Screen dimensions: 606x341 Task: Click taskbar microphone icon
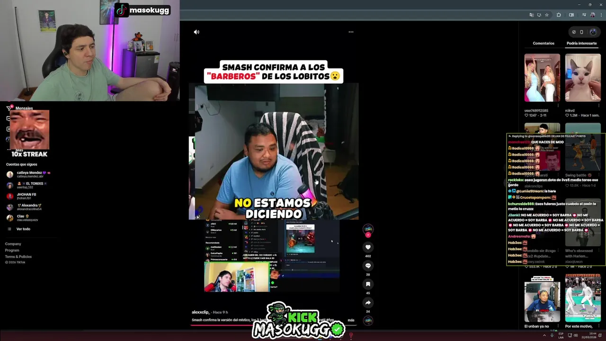pyautogui.click(x=552, y=335)
